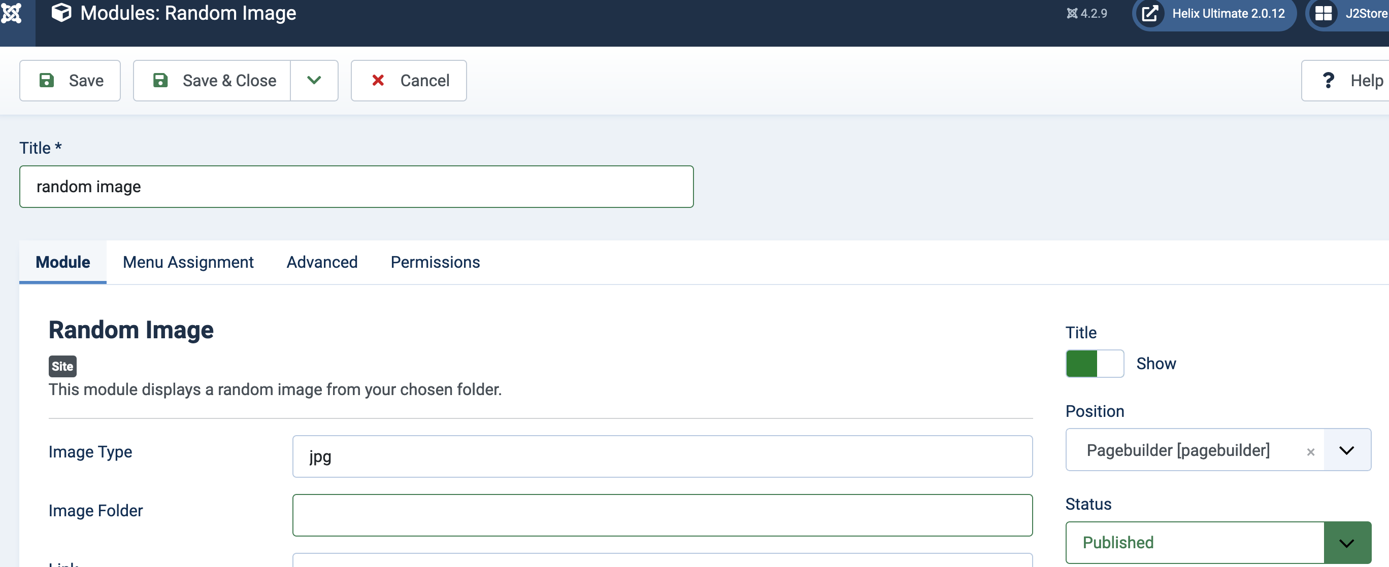Clear the Pagebuilder position using the × icon
This screenshot has height=567, width=1389.
1311,451
